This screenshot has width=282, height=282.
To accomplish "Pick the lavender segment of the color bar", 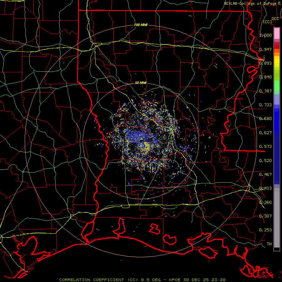I will [277, 100].
